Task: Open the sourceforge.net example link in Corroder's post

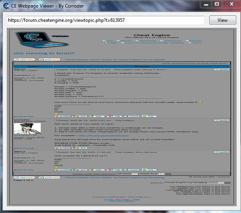Action: (103, 136)
